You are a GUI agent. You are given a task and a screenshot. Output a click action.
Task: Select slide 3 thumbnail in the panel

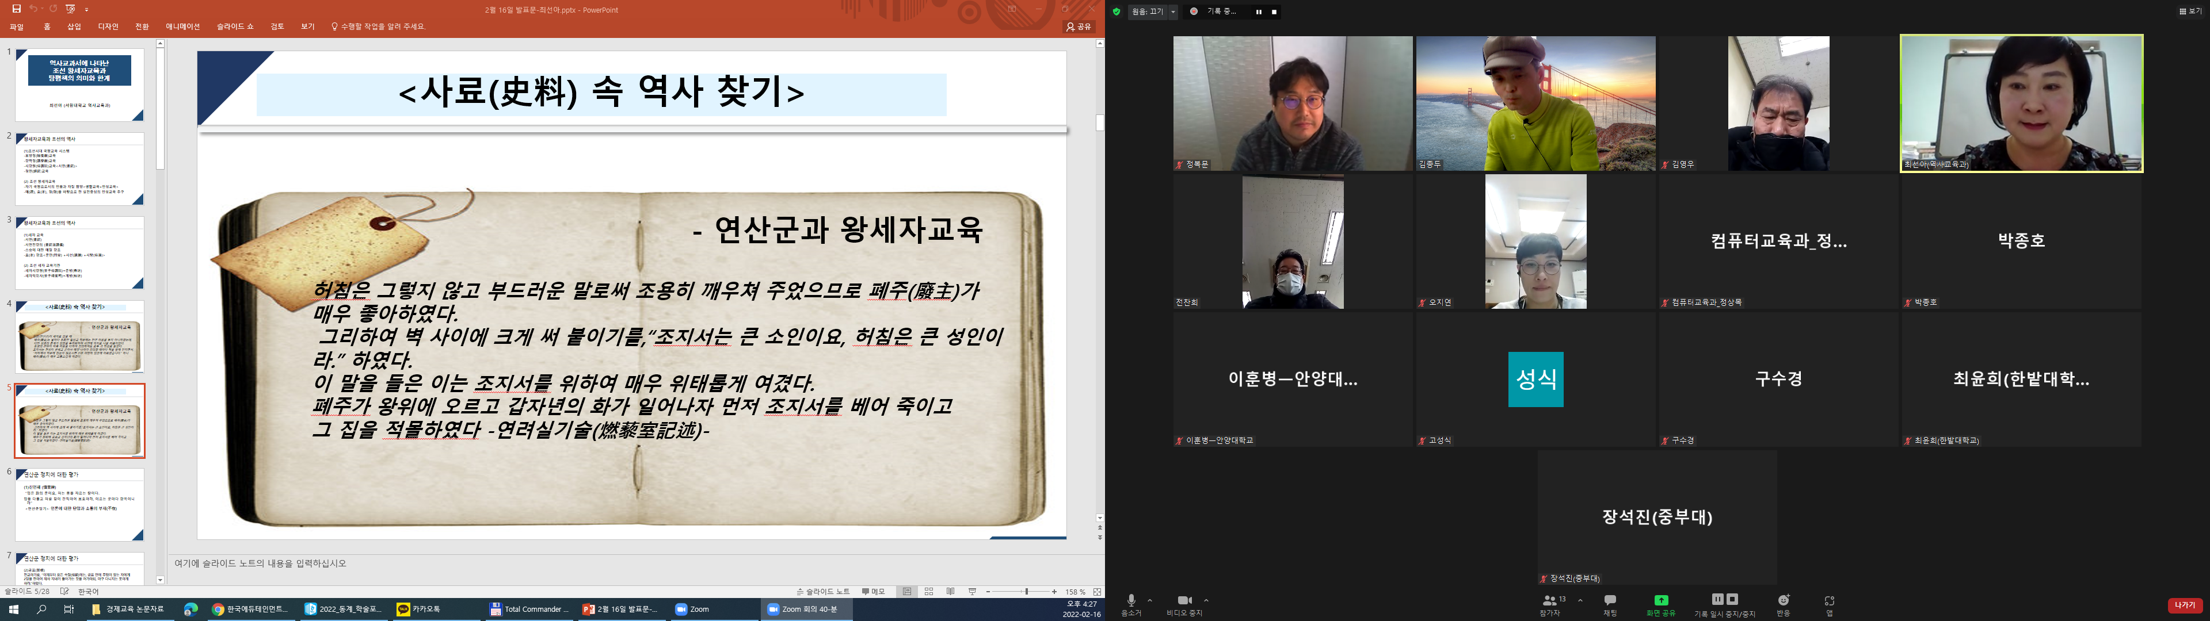click(80, 252)
